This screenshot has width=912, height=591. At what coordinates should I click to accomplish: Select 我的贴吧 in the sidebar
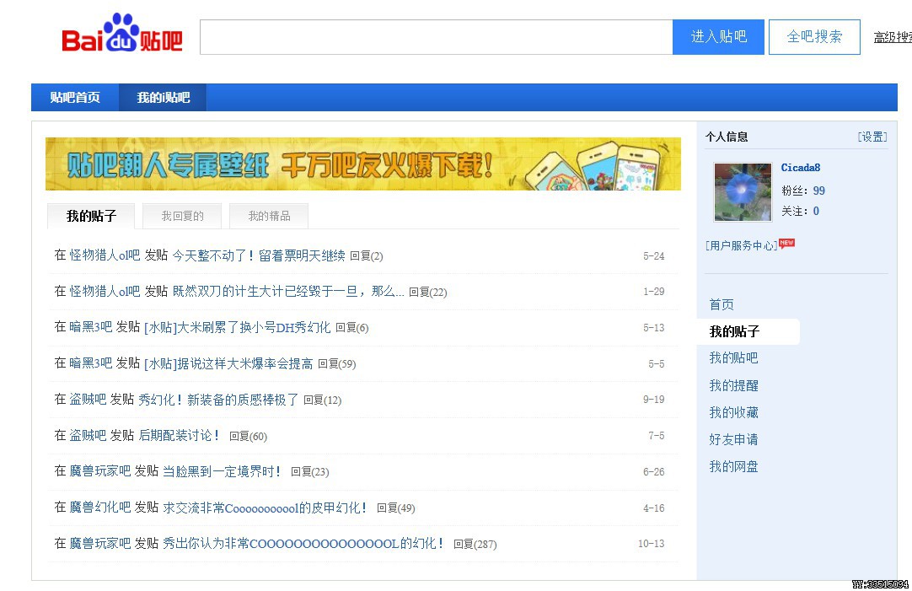pos(733,357)
